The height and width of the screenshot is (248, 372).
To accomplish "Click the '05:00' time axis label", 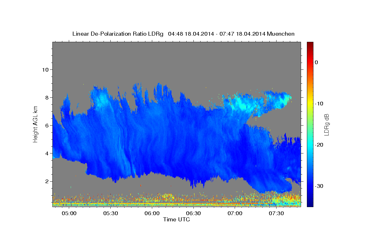I will point(69,214).
